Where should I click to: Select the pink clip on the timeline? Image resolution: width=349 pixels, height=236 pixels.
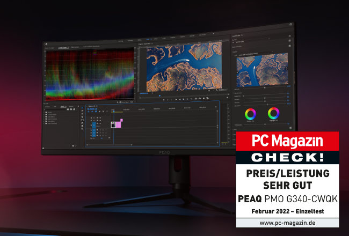coord(119,124)
